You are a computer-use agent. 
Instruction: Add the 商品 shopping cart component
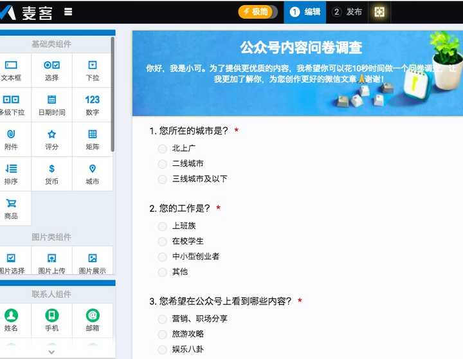12,208
